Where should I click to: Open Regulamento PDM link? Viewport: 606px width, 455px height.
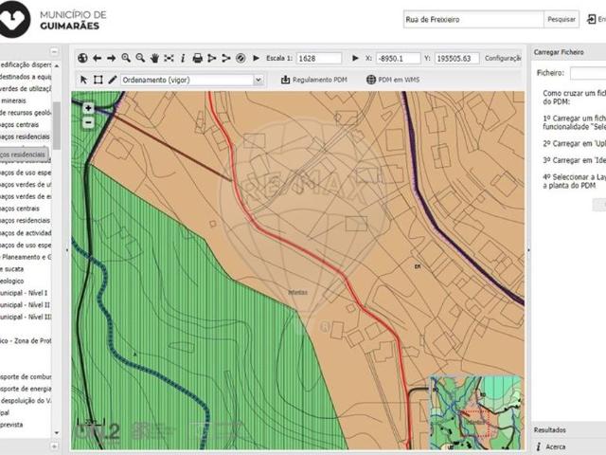(313, 80)
